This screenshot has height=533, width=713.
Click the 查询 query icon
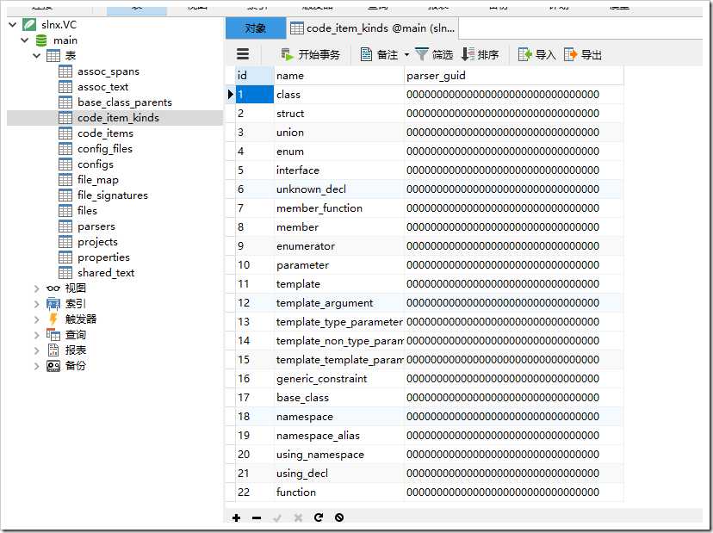click(x=53, y=335)
